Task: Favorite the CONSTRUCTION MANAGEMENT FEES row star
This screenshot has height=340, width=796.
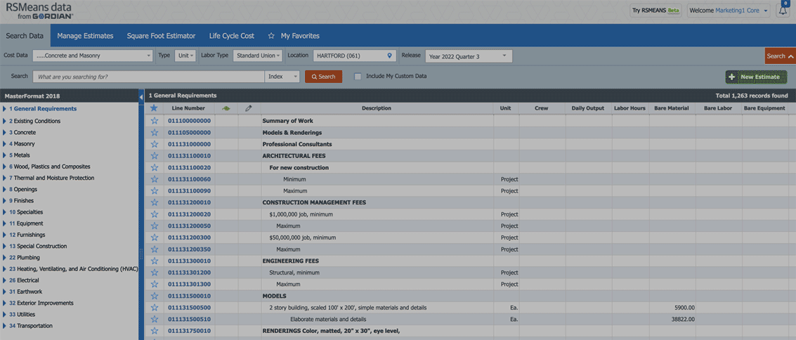Action: 155,202
